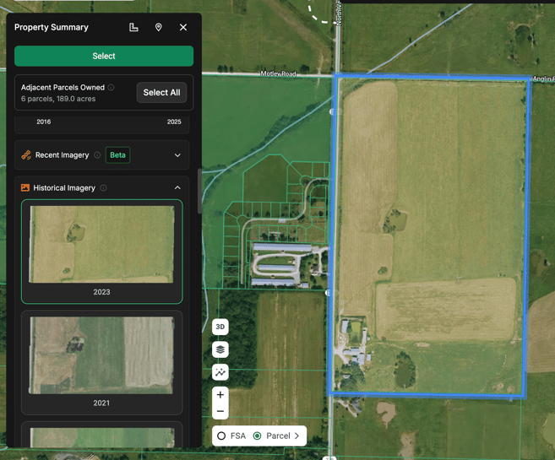Click the "6 parcels, 189.0 acres" text
Viewport: 555px width, 460px height.
pos(58,99)
